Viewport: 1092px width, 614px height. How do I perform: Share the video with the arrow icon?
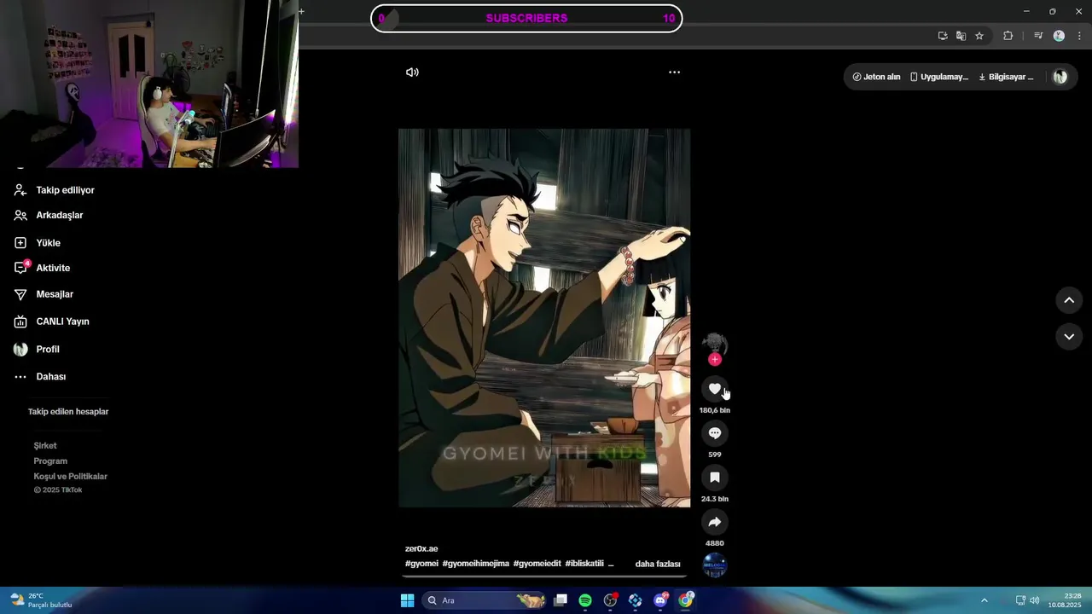click(x=715, y=522)
